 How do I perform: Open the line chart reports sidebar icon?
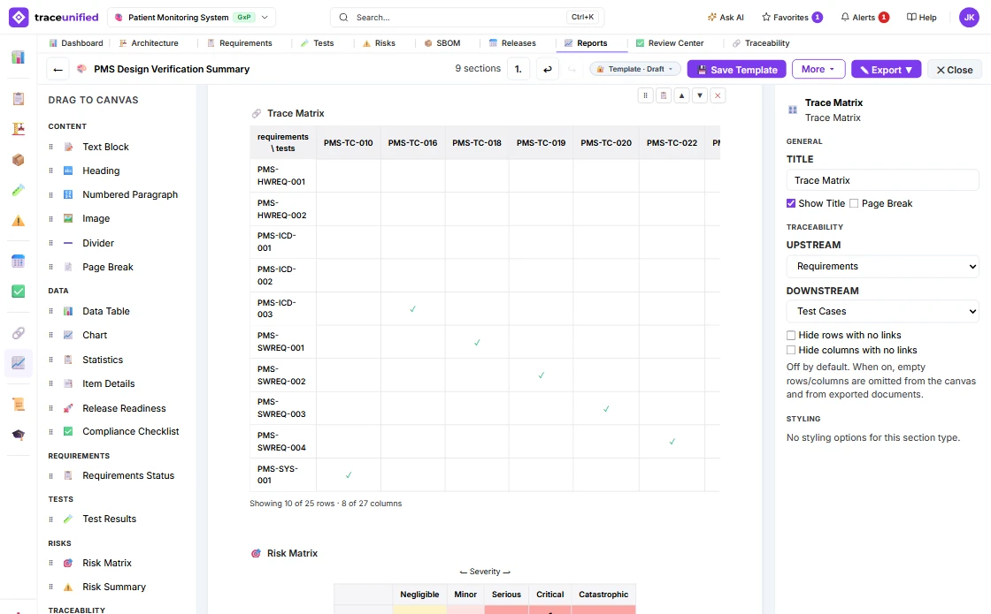[19, 363]
